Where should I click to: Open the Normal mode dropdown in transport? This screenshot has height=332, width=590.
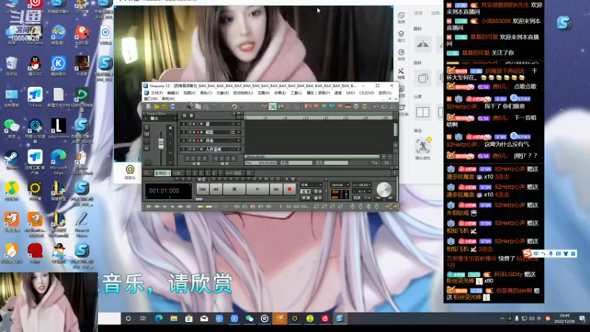pos(340,185)
